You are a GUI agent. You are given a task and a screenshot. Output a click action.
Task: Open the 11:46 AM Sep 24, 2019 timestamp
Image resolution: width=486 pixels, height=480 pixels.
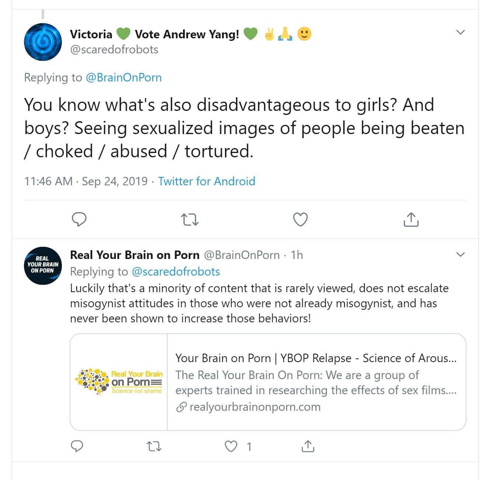click(86, 181)
